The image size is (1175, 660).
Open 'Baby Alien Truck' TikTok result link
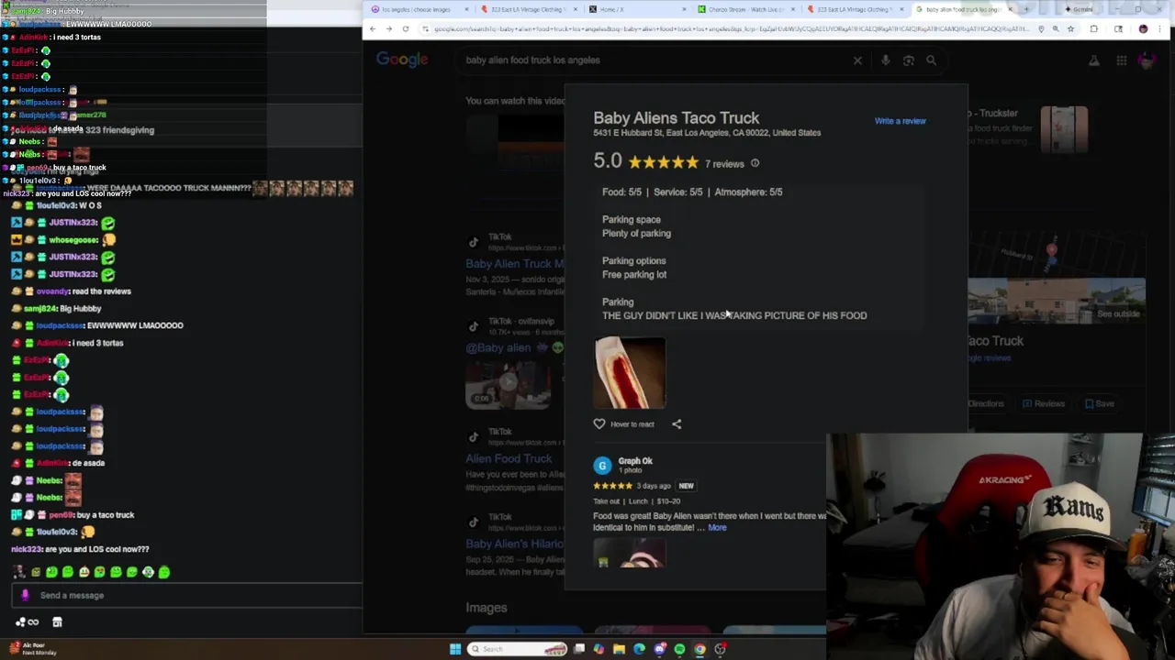(515, 264)
